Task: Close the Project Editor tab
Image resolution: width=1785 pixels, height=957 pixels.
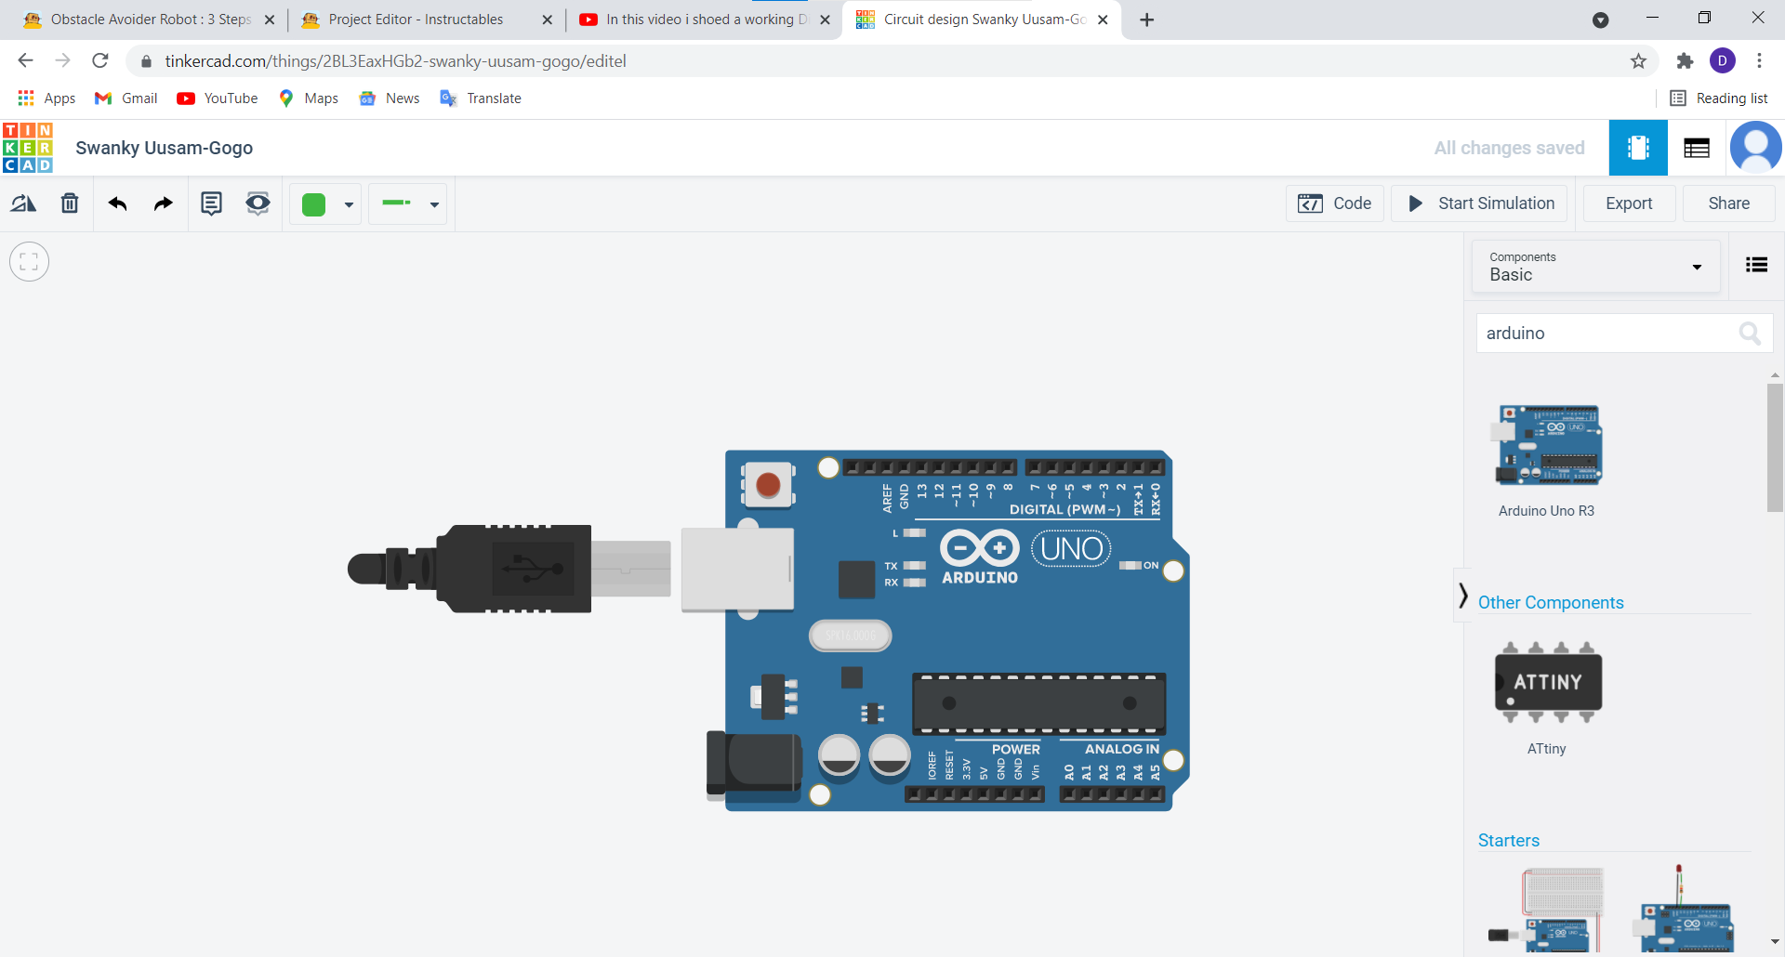Action: pyautogui.click(x=547, y=20)
